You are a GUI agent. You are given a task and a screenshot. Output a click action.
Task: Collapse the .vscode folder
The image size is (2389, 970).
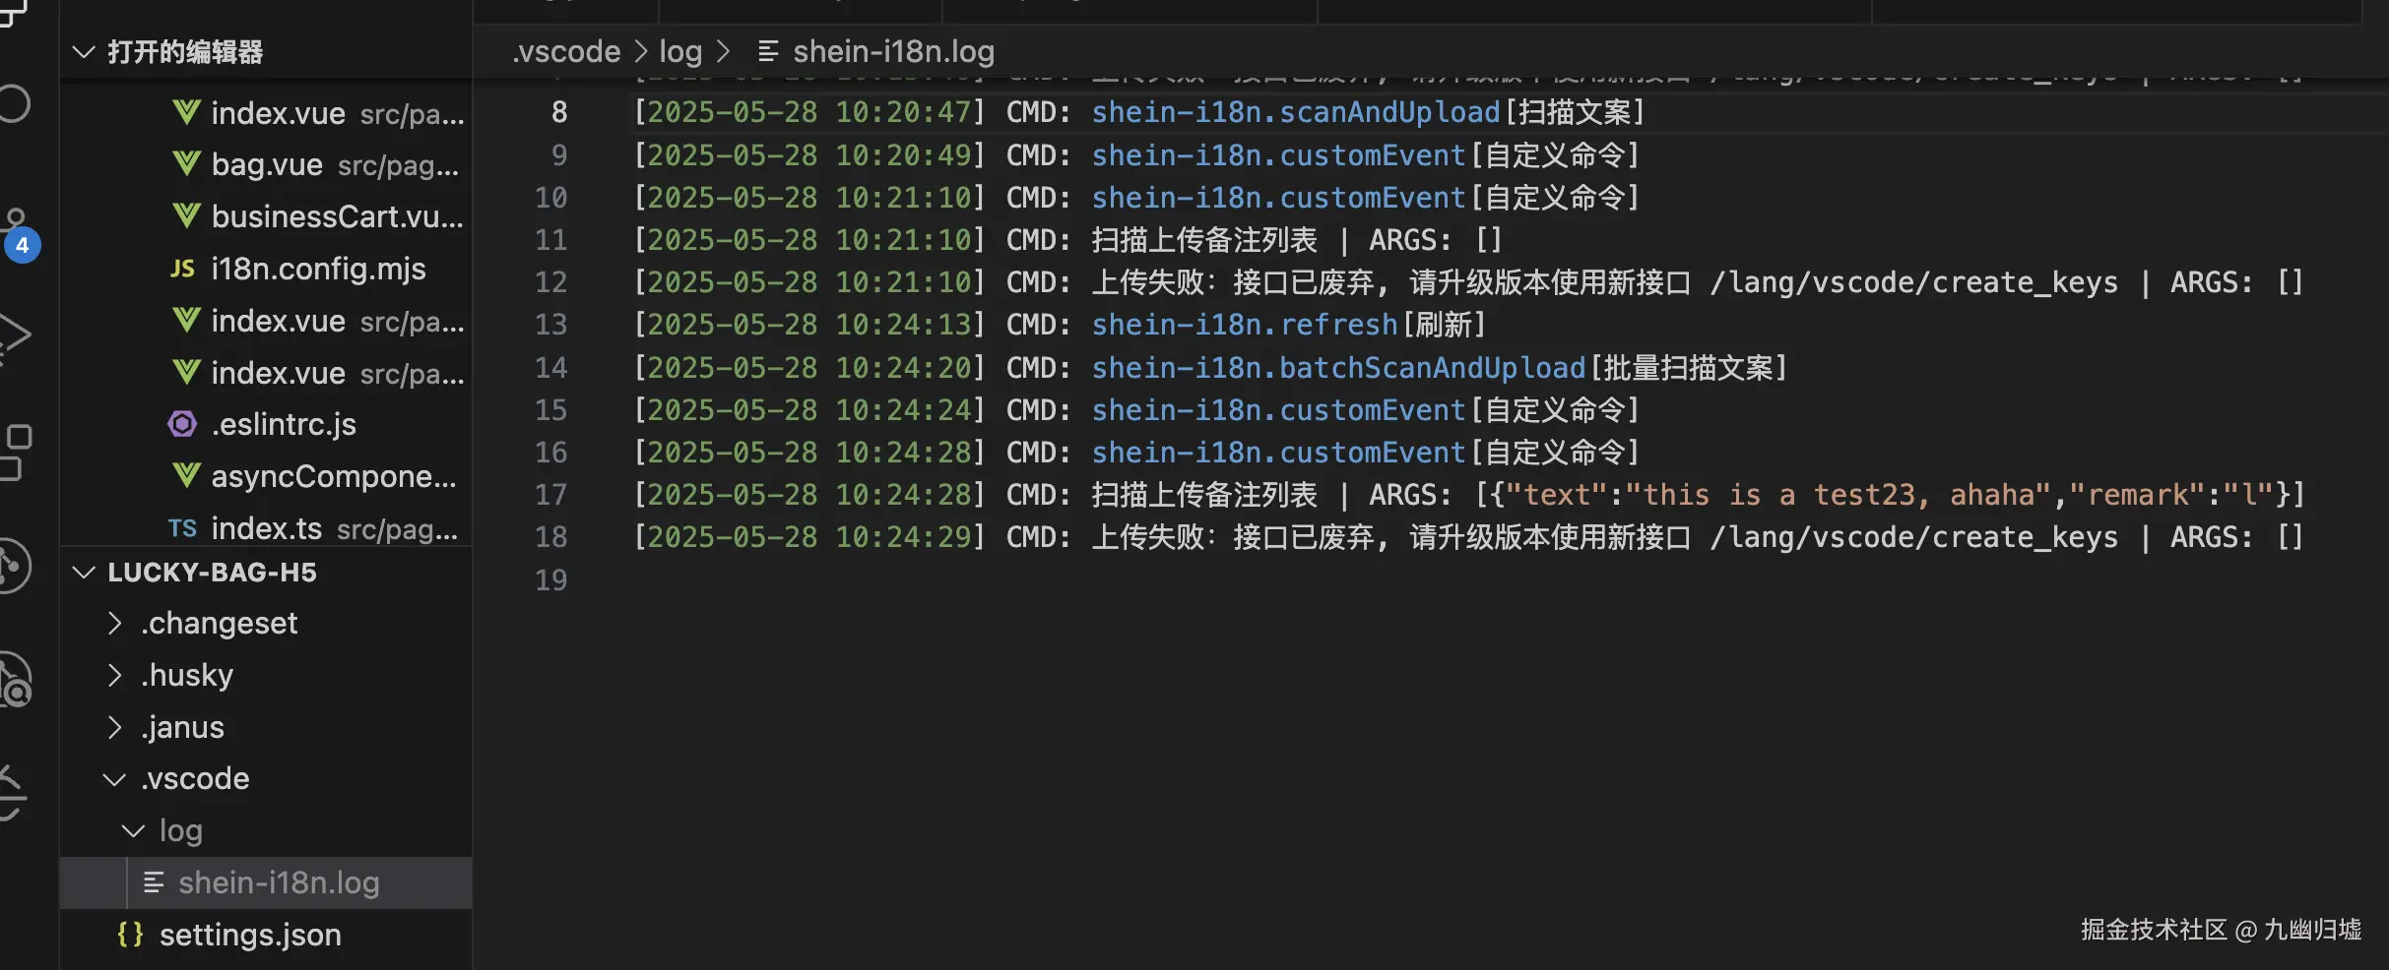pyautogui.click(x=115, y=779)
